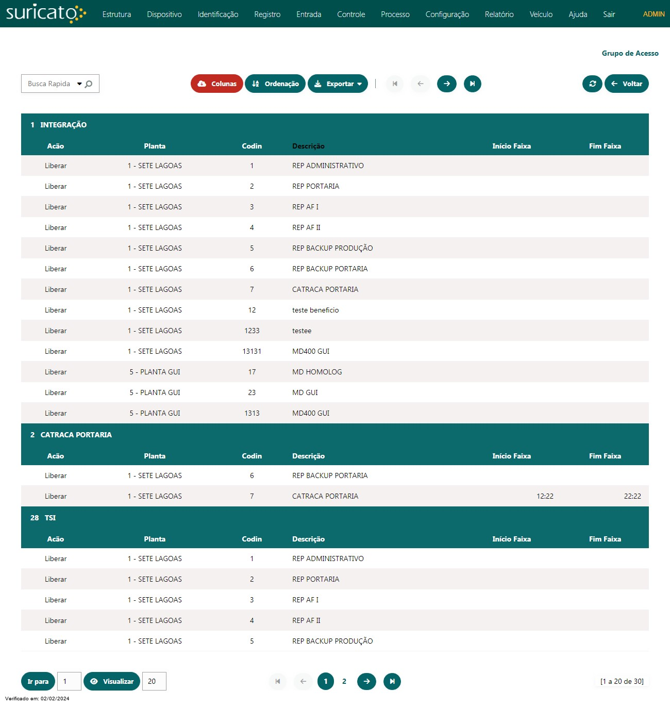Open the Registro menu

coord(267,14)
